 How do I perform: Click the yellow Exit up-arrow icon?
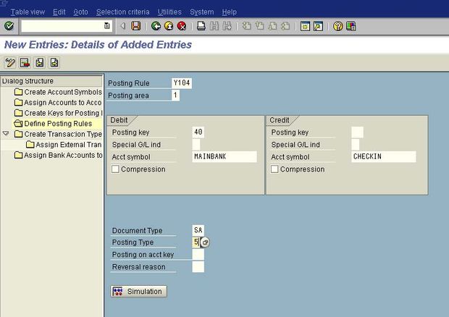tap(169, 26)
